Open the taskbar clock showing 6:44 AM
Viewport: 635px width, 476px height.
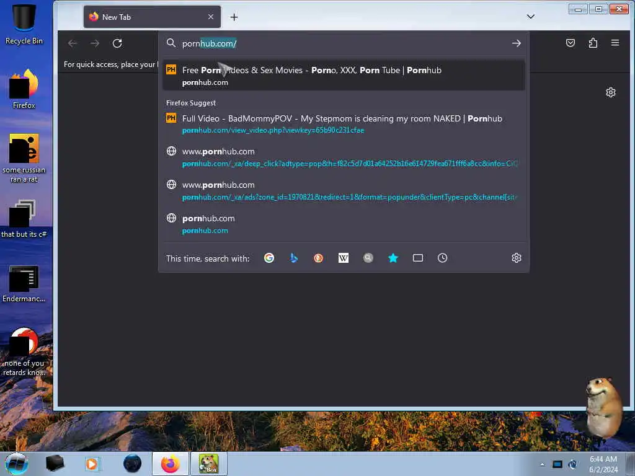click(x=603, y=464)
